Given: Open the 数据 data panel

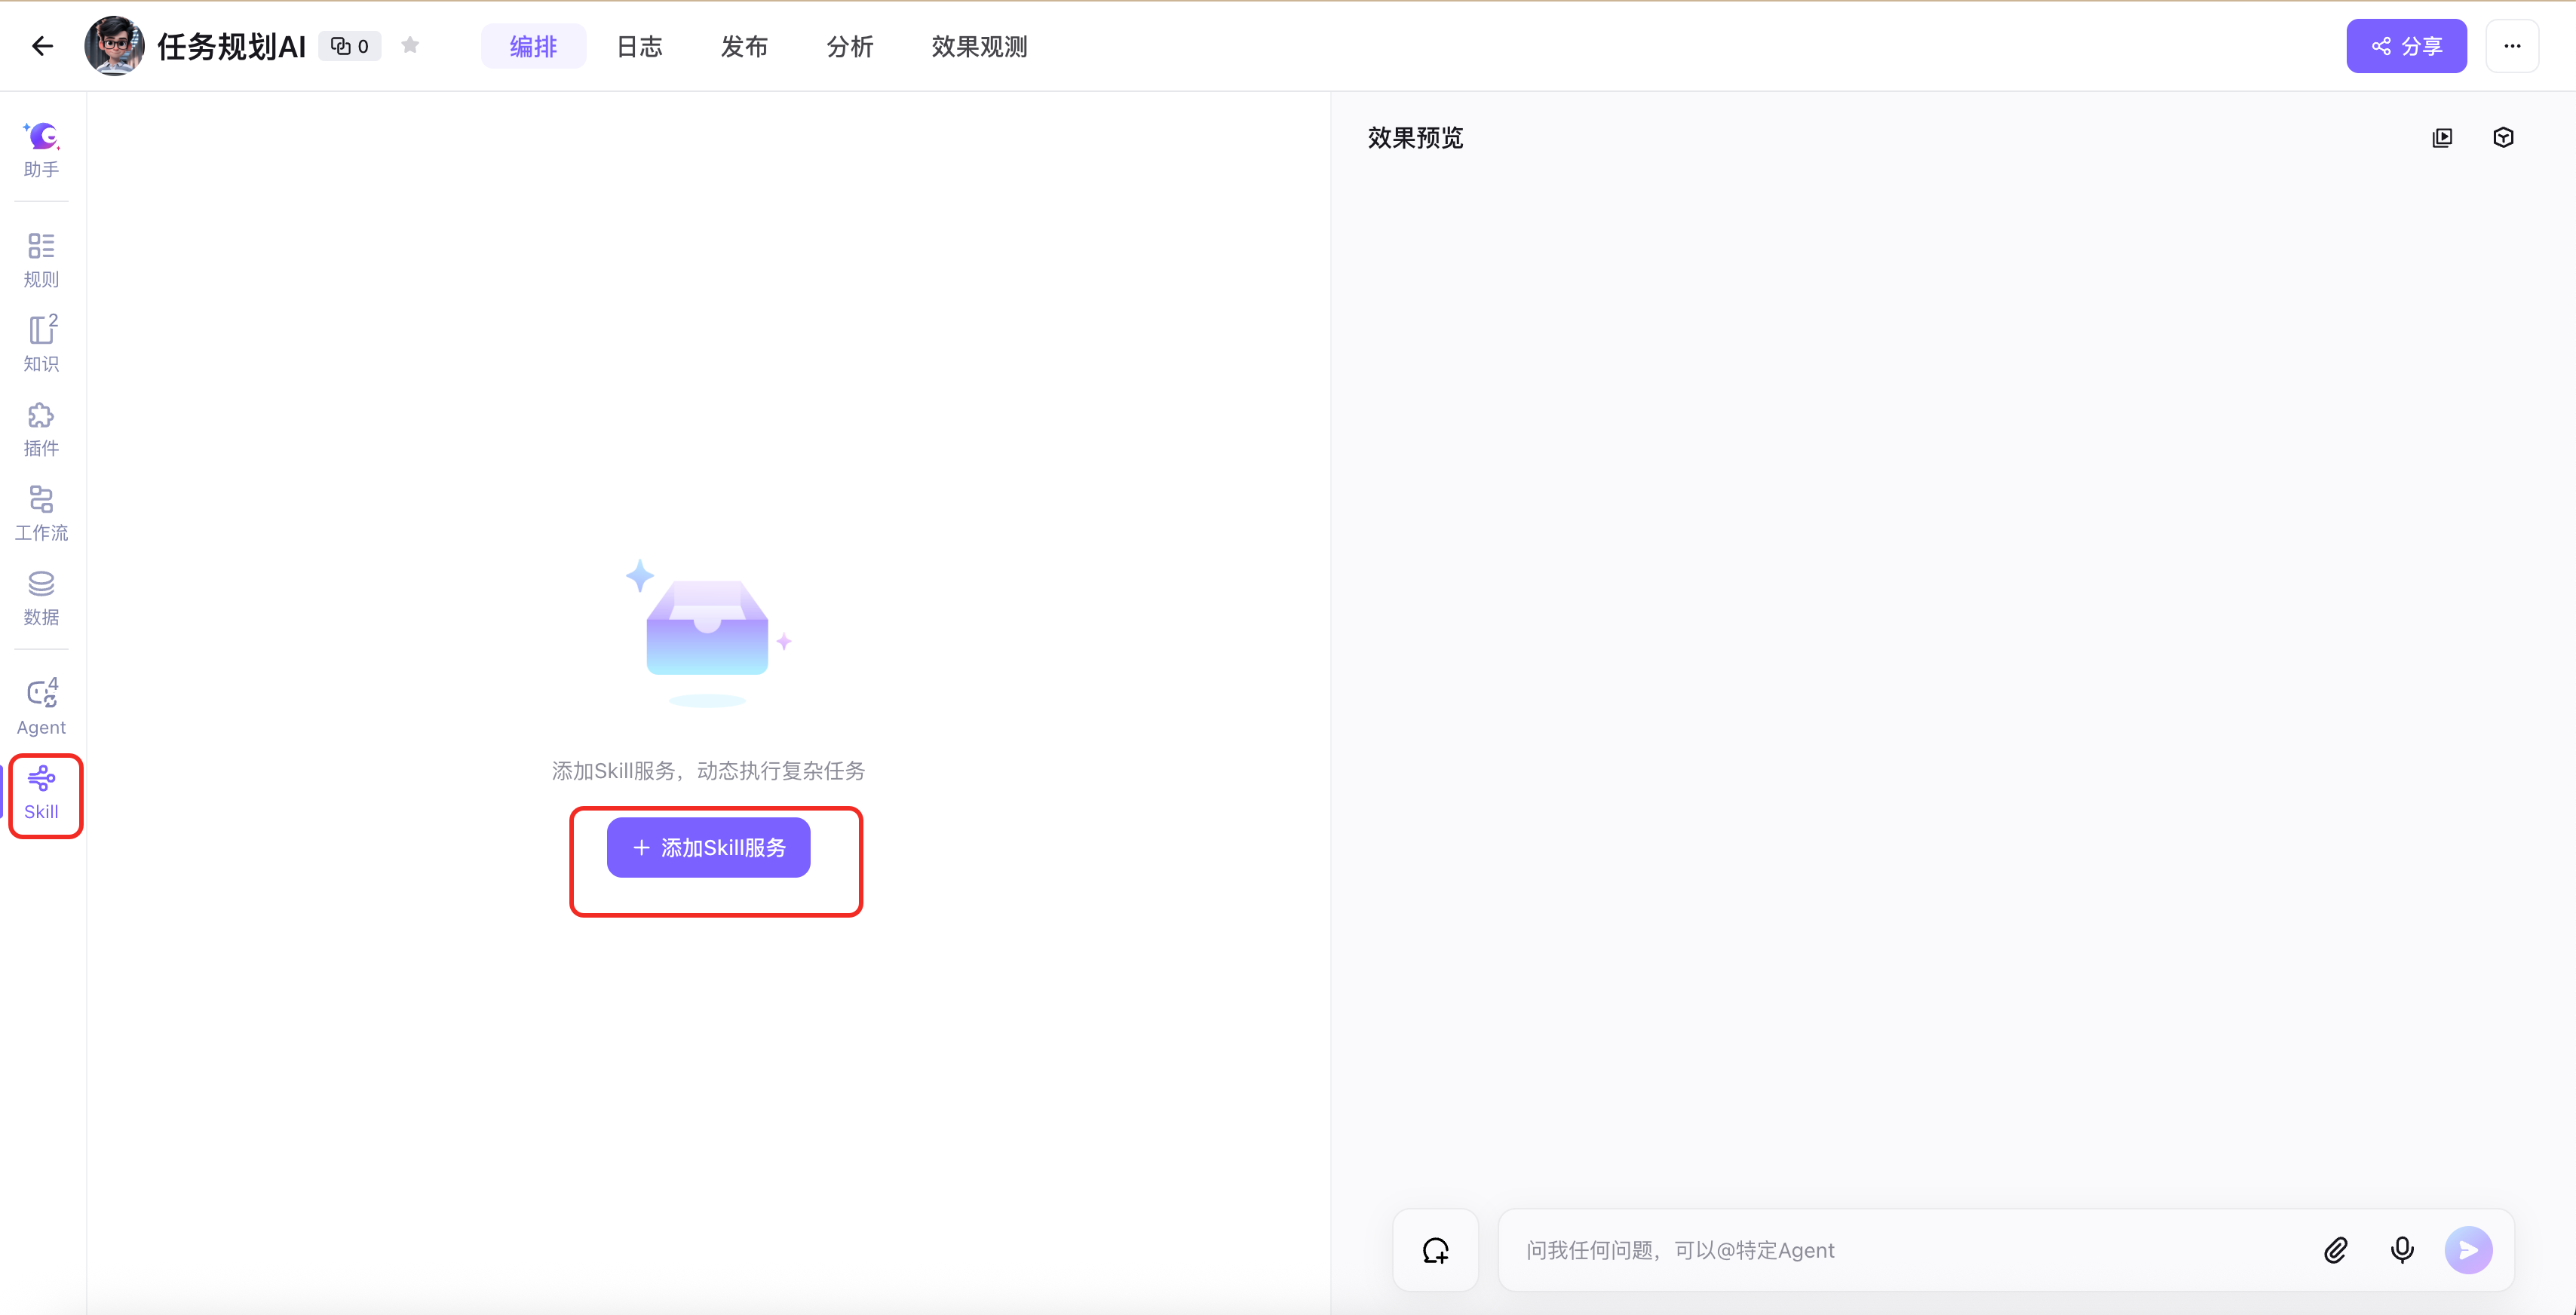Looking at the screenshot, I should click(41, 598).
